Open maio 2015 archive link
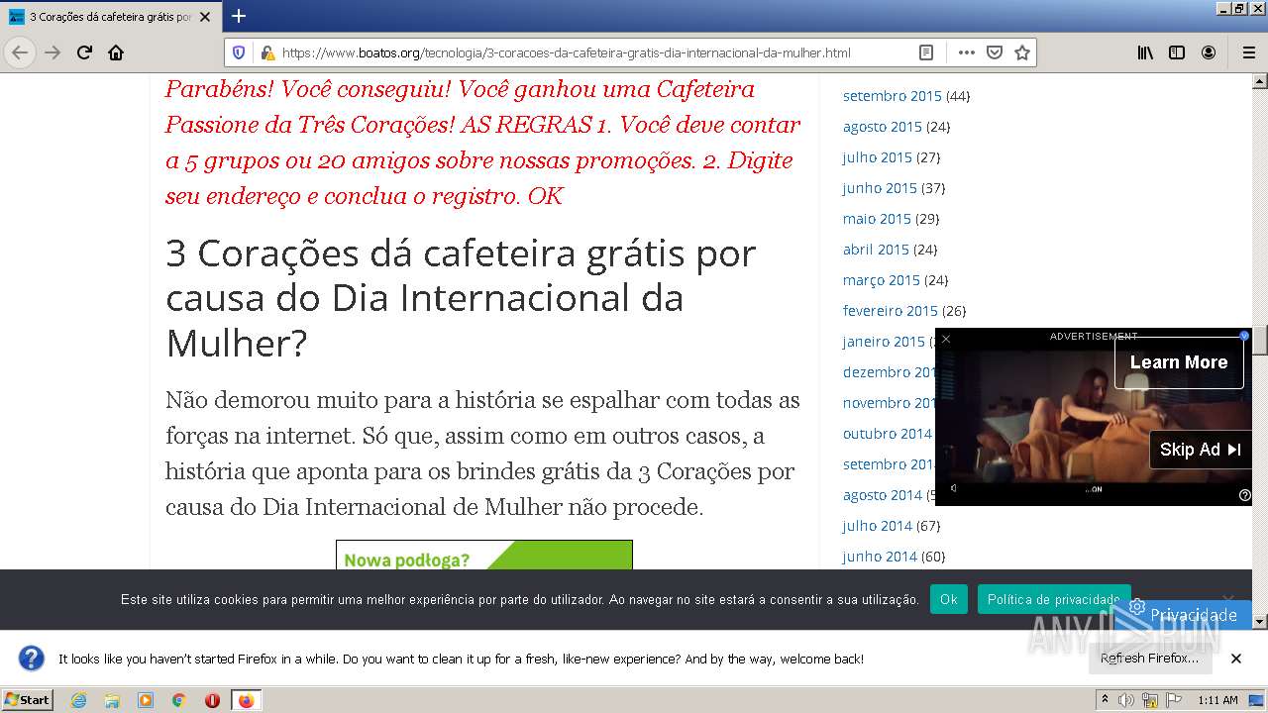Viewport: 1268px width, 713px height. click(x=877, y=219)
